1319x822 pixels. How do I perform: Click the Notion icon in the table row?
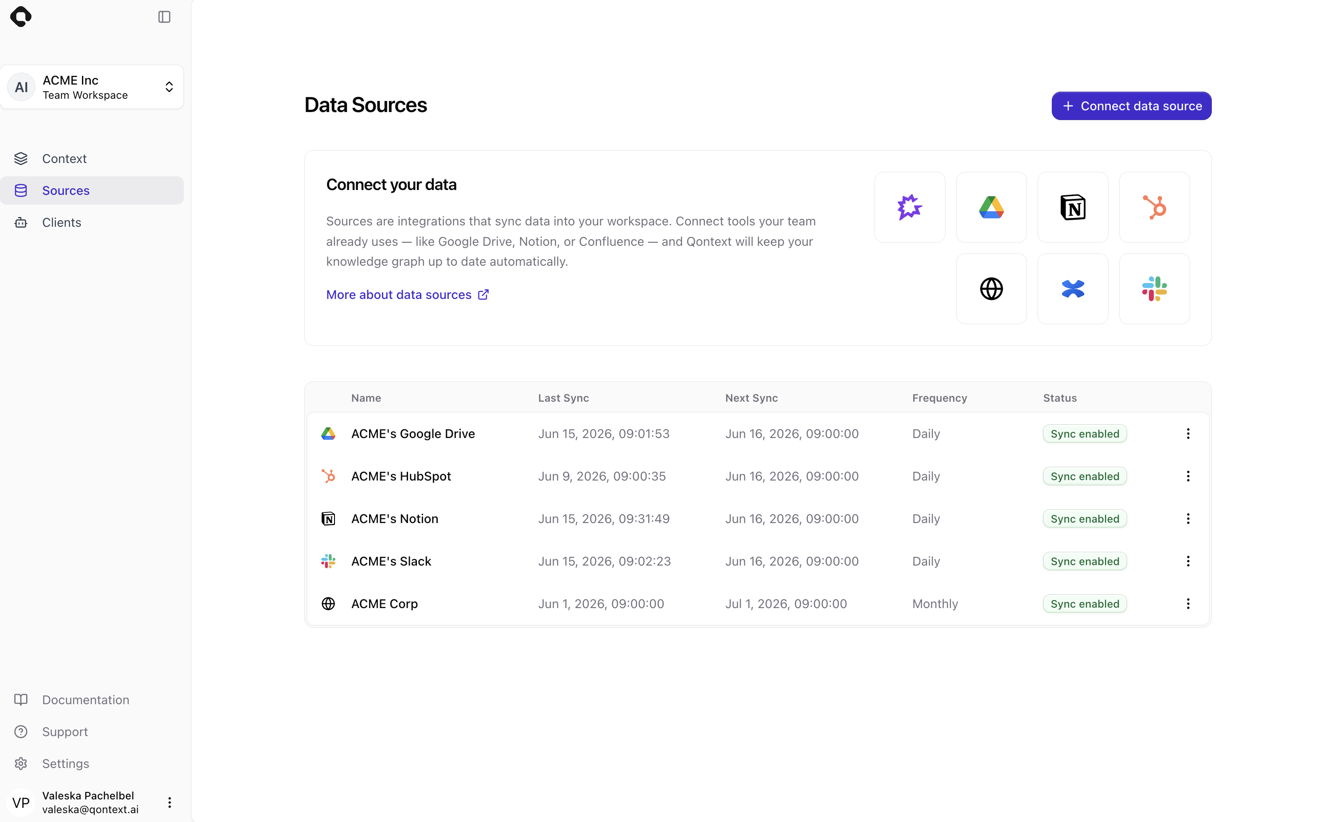tap(328, 519)
